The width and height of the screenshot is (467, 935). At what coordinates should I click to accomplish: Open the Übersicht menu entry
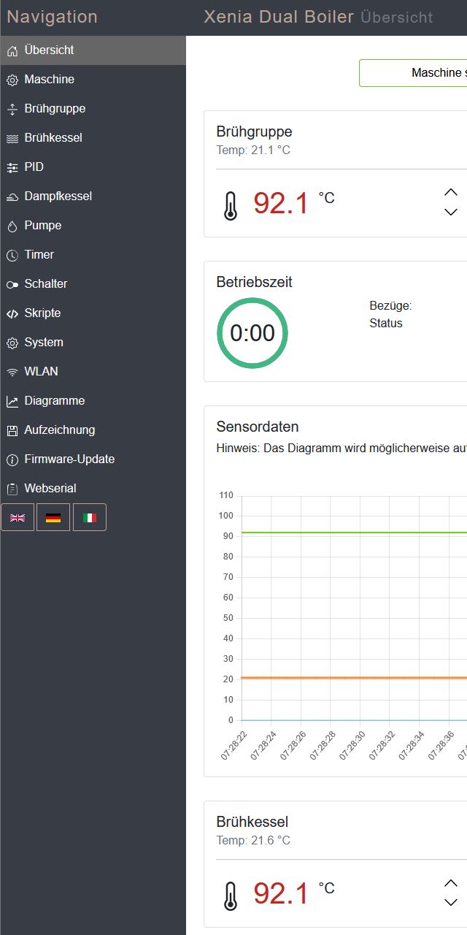pyautogui.click(x=93, y=50)
